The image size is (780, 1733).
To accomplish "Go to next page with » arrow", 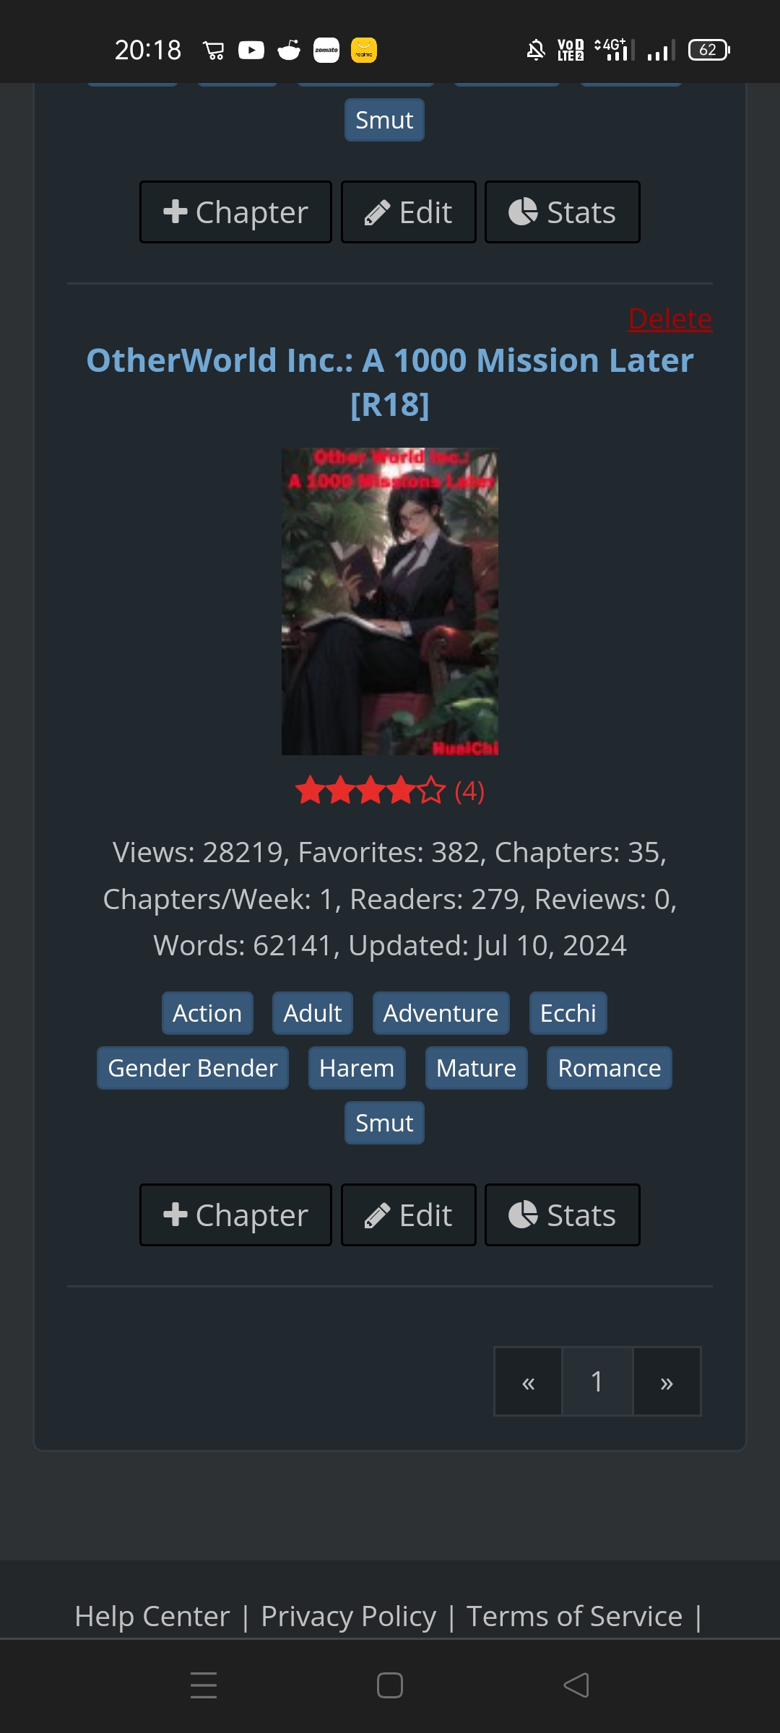I will tap(667, 1381).
